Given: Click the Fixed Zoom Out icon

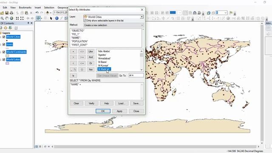Looking at the screenshot, I should point(22,18).
